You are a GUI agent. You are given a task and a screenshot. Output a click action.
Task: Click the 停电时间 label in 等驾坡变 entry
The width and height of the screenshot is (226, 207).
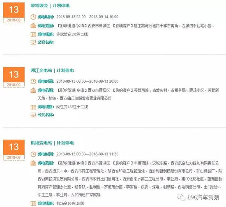(x=46, y=17)
